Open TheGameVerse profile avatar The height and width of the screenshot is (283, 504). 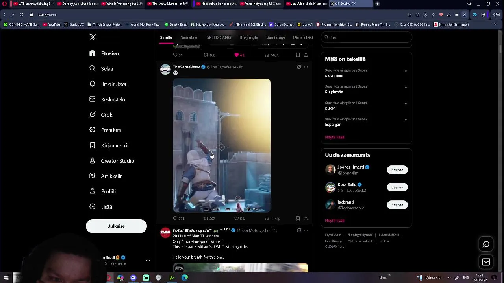click(165, 70)
